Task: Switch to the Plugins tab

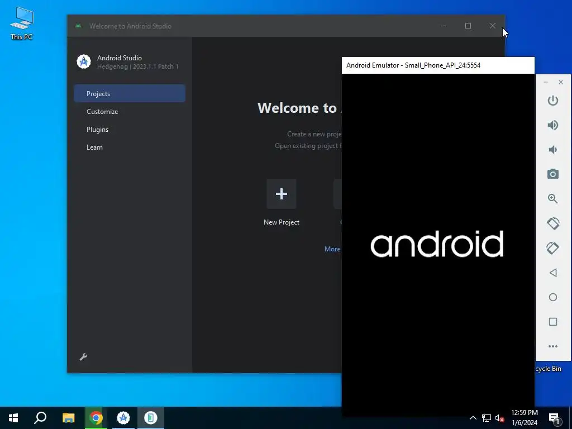Action: 130,129
